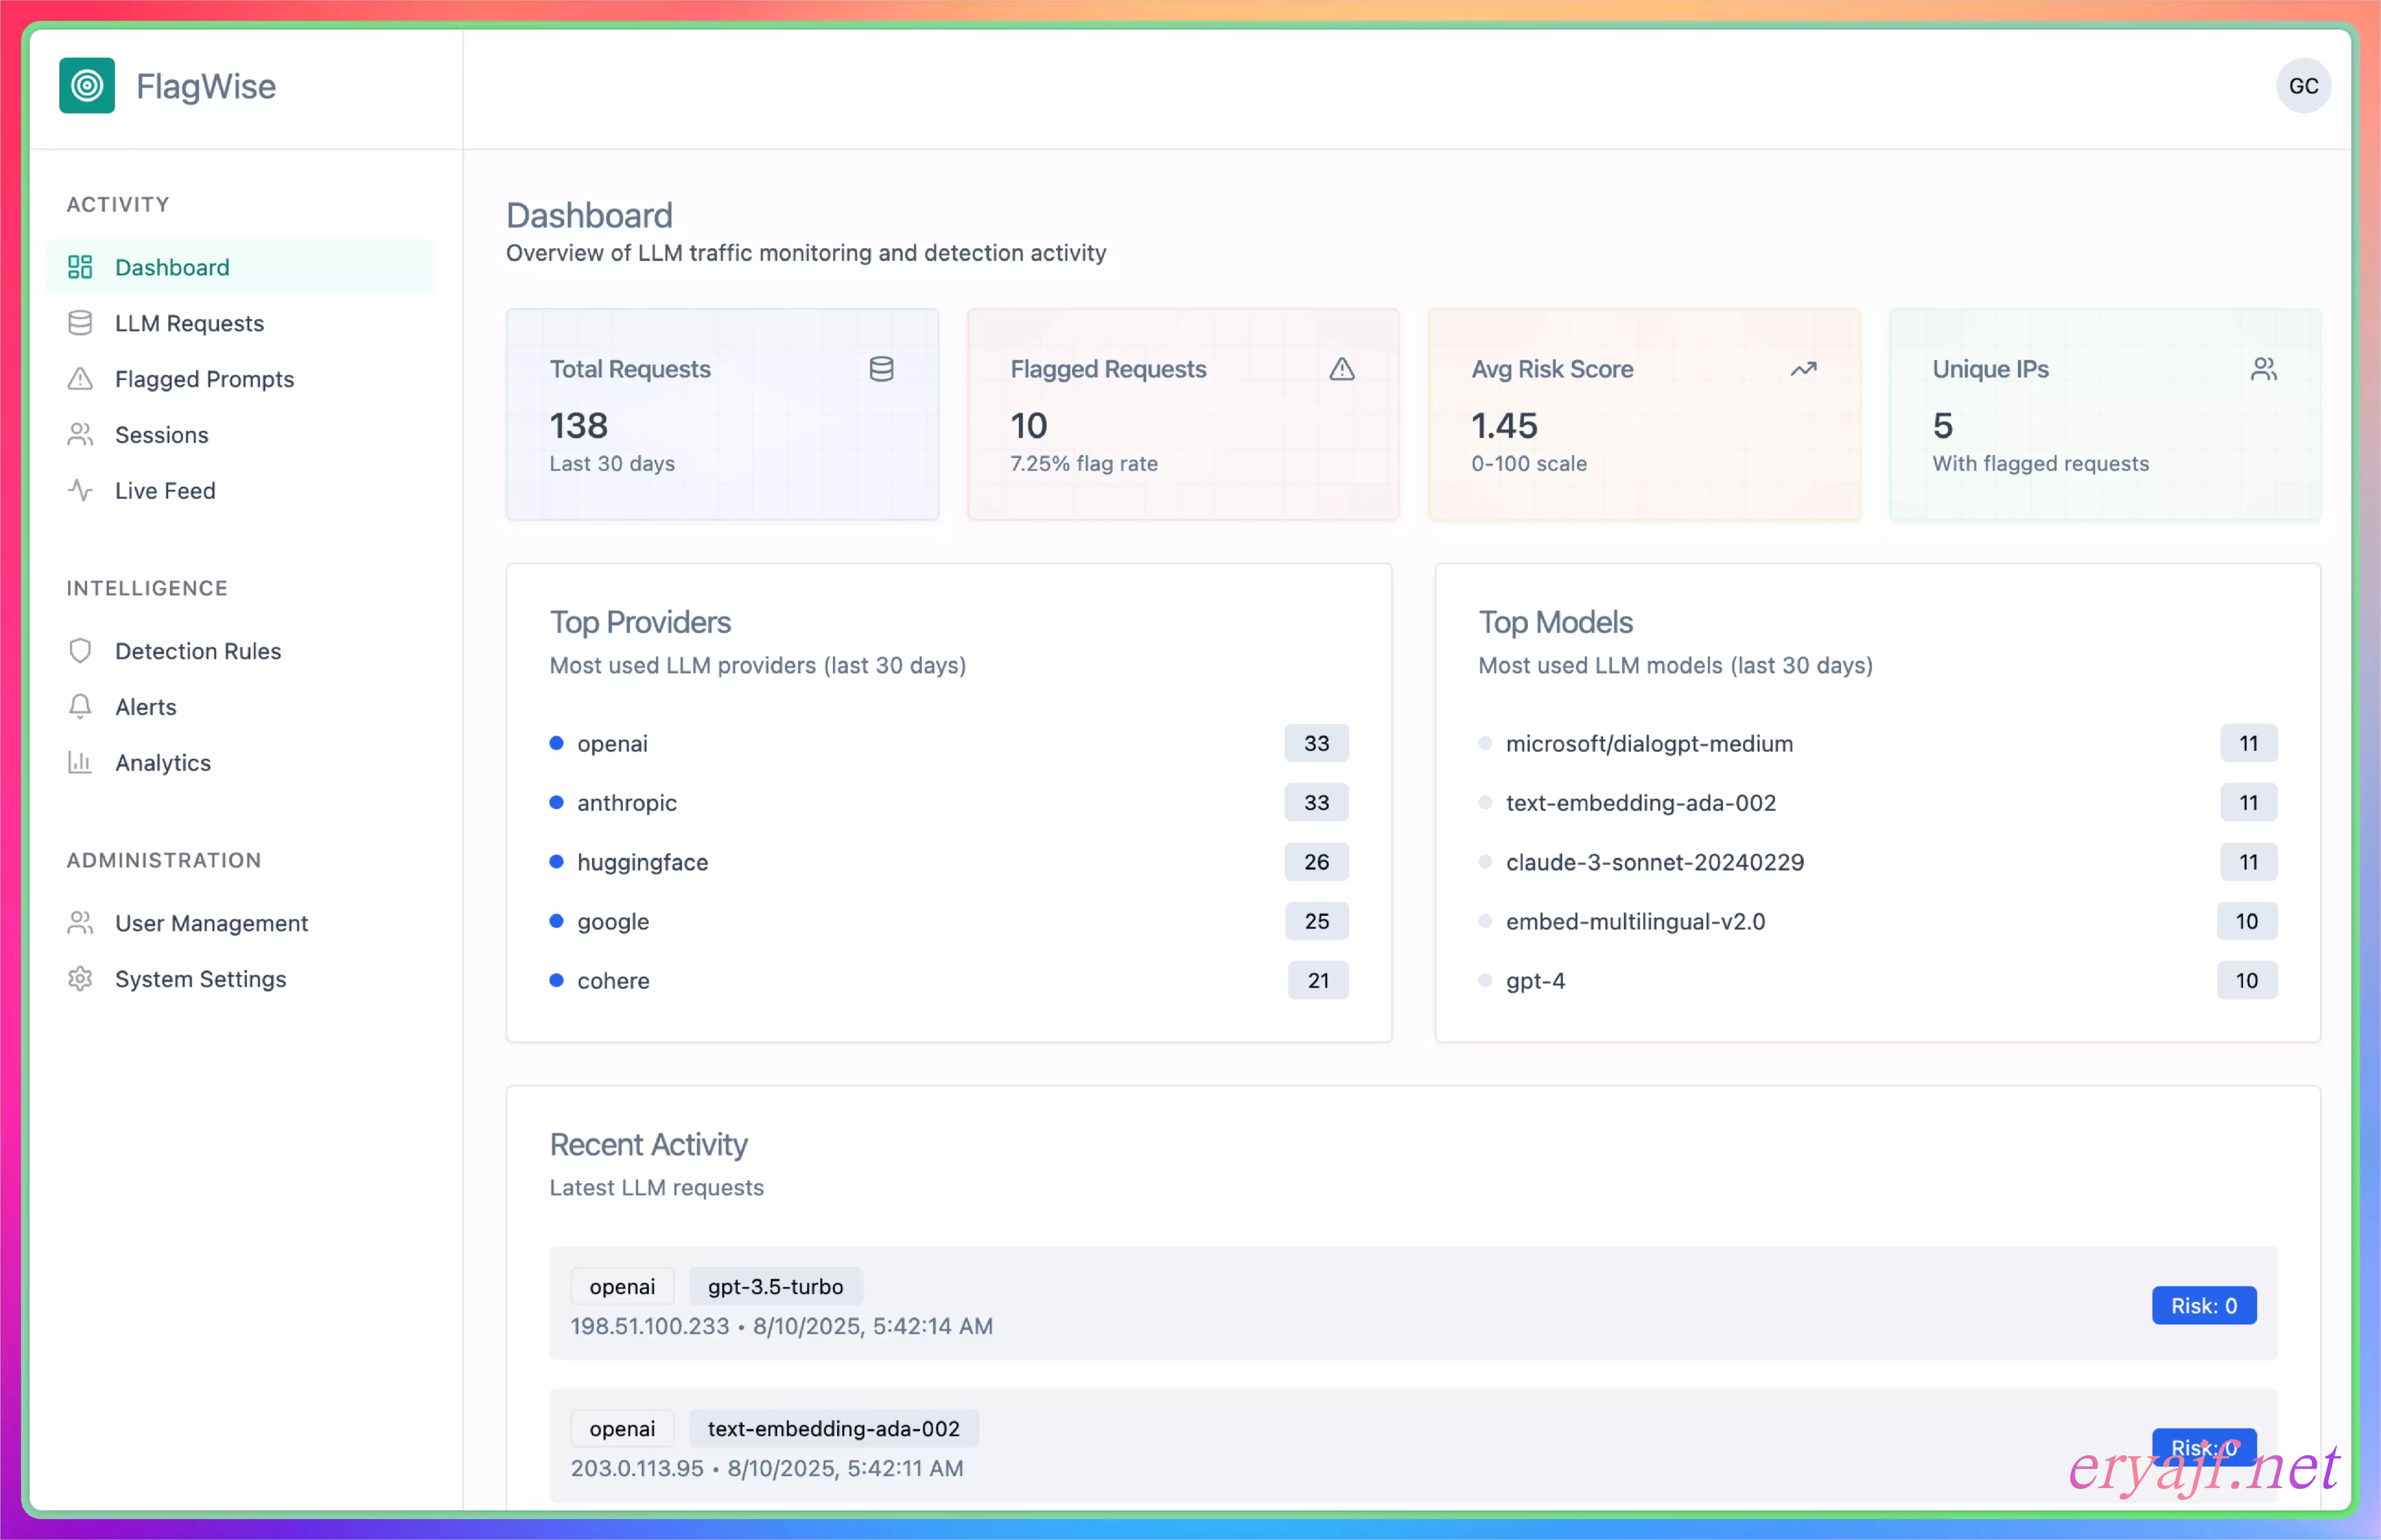
Task: Click the 203.0.113.95 request timestamp line
Action: [767, 1468]
